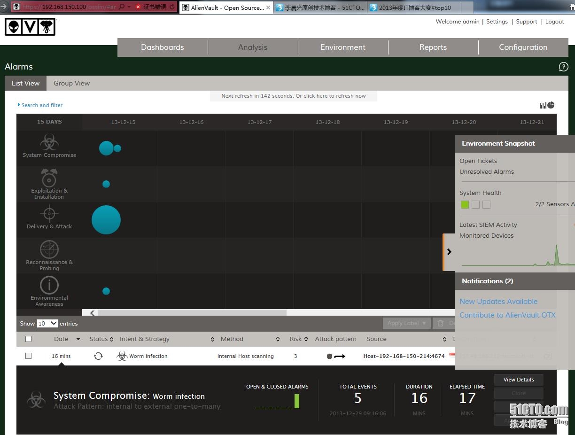Image resolution: width=575 pixels, height=435 pixels.
Task: Open the Support link
Action: pos(527,22)
